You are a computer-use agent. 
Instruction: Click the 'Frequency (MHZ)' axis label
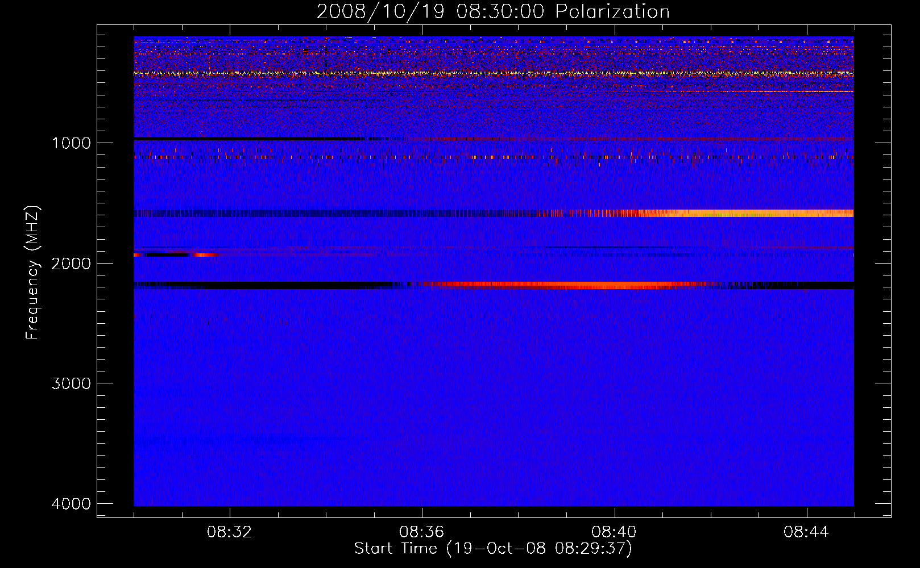[32, 273]
